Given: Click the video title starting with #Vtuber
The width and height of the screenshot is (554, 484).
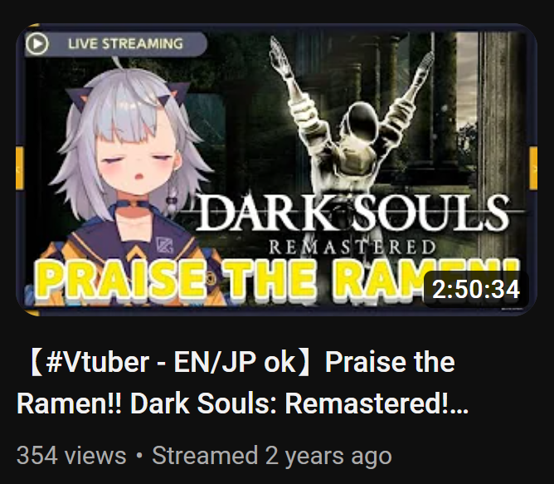Looking at the screenshot, I should pos(243,383).
